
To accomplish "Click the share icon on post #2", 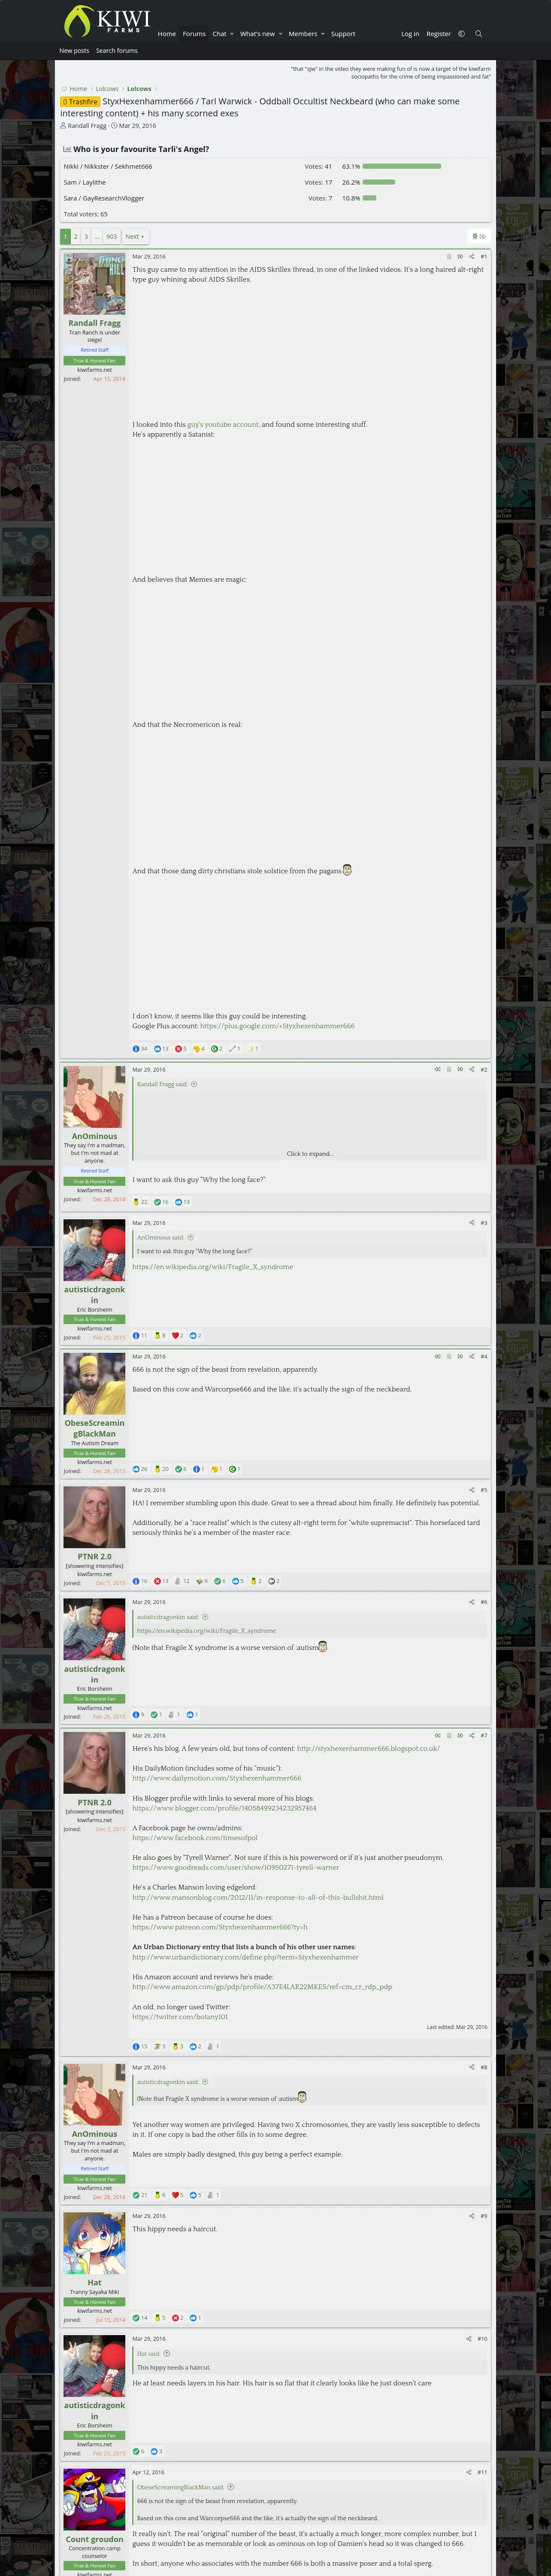I will click(472, 1070).
